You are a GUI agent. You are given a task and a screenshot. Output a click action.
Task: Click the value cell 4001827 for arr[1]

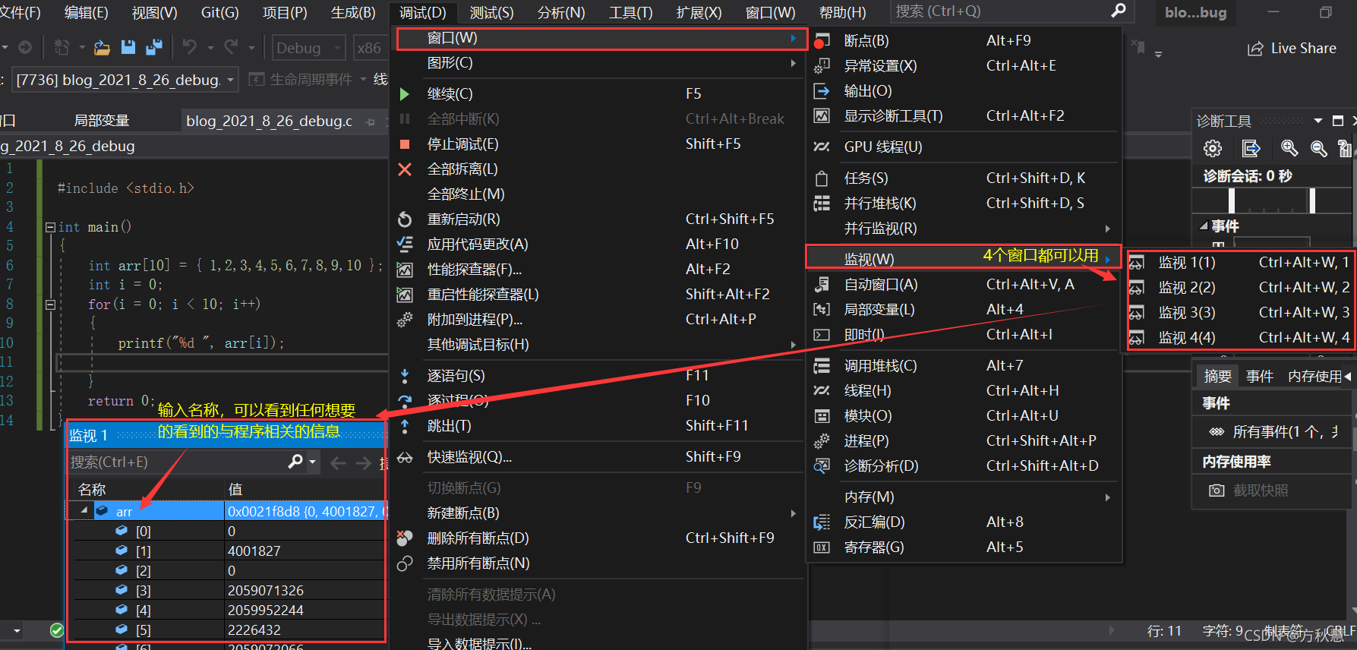(305, 551)
